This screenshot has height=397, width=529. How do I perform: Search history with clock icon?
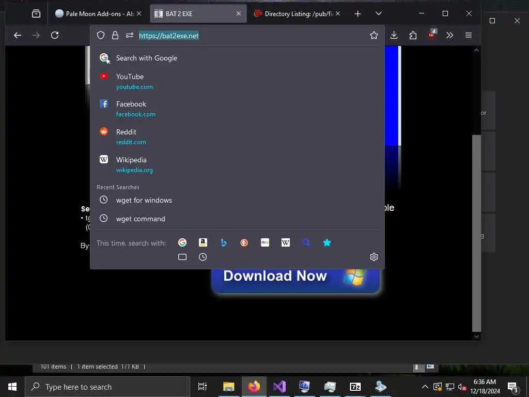tap(203, 257)
